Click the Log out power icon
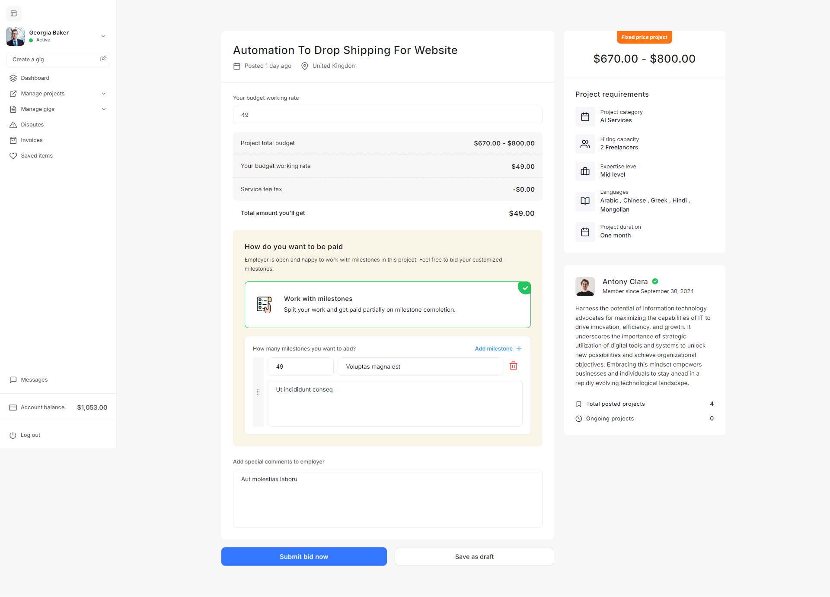The image size is (830, 597). click(x=13, y=435)
